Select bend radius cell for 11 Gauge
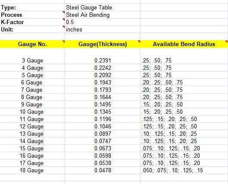 coord(184,119)
